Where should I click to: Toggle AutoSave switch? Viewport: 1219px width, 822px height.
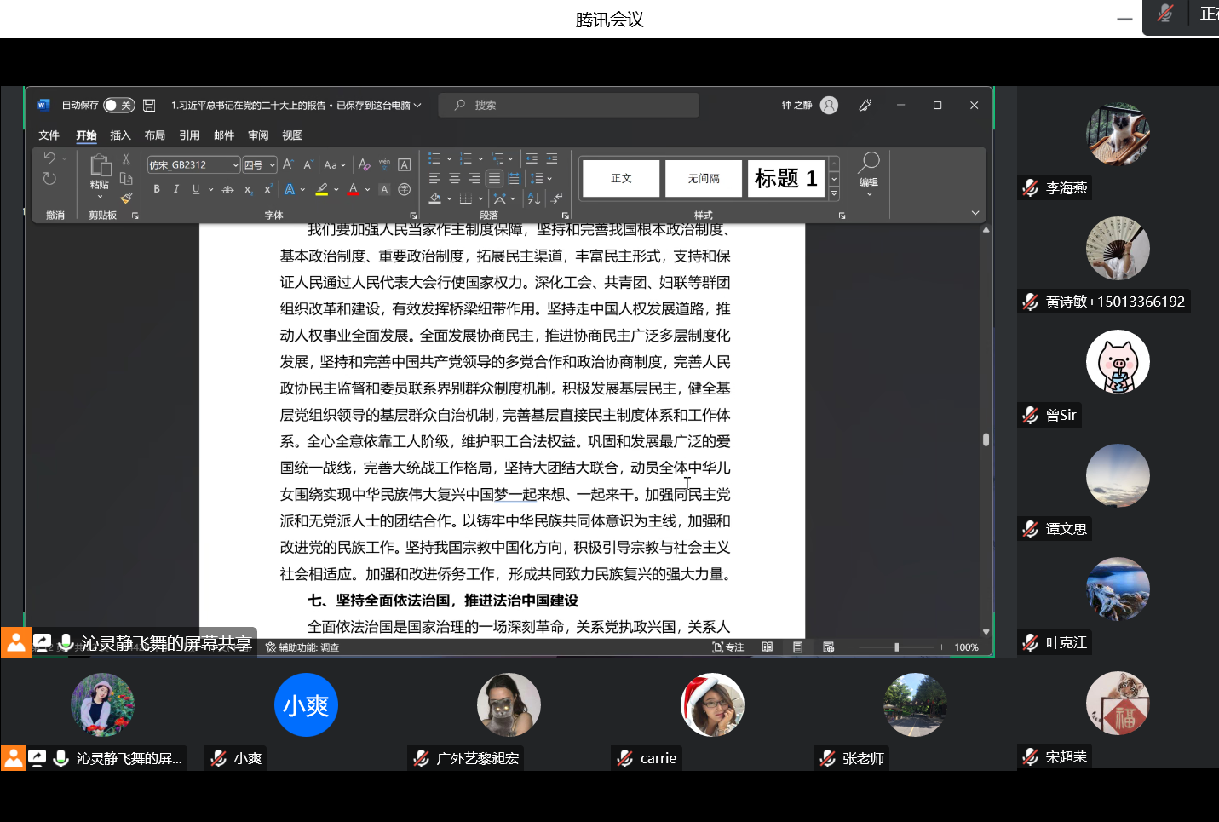[119, 105]
